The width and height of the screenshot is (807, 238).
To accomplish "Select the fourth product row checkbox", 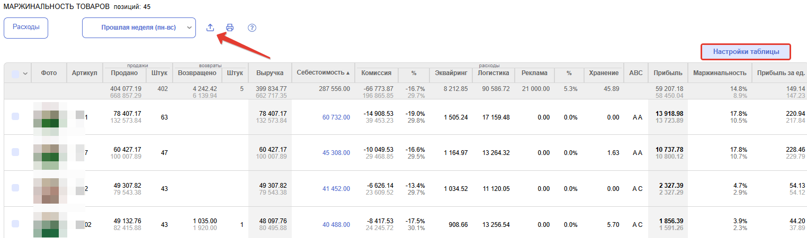I will click(15, 224).
